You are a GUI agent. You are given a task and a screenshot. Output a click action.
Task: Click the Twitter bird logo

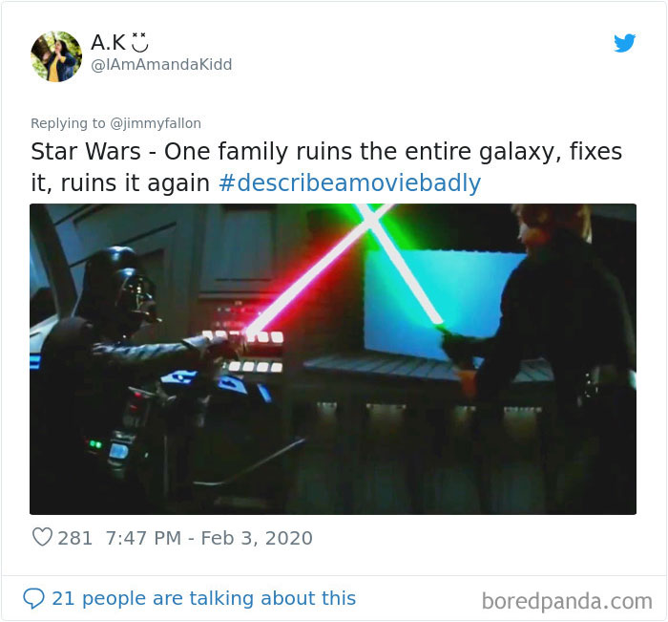click(624, 43)
